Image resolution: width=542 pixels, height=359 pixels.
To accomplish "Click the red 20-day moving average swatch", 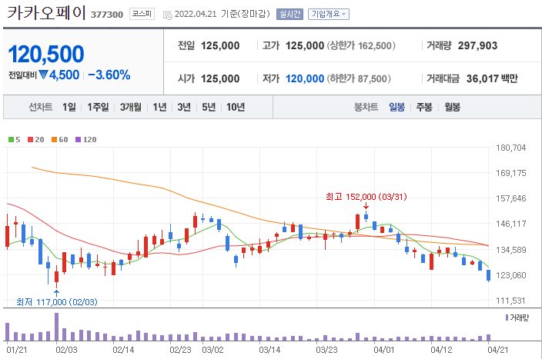I will coord(31,139).
